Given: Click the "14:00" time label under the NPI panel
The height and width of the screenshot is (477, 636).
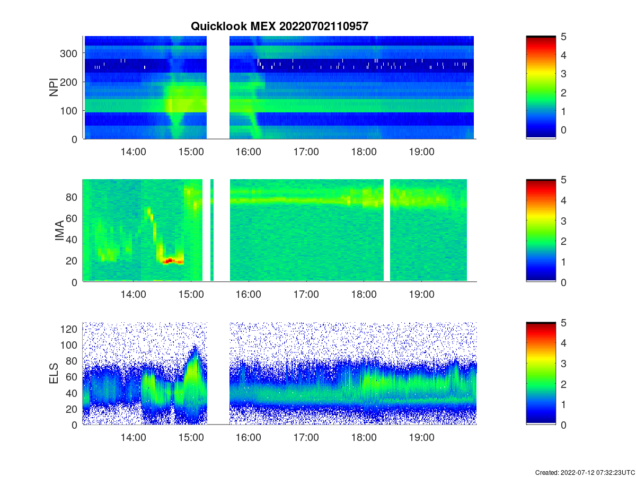Looking at the screenshot, I should 133,152.
